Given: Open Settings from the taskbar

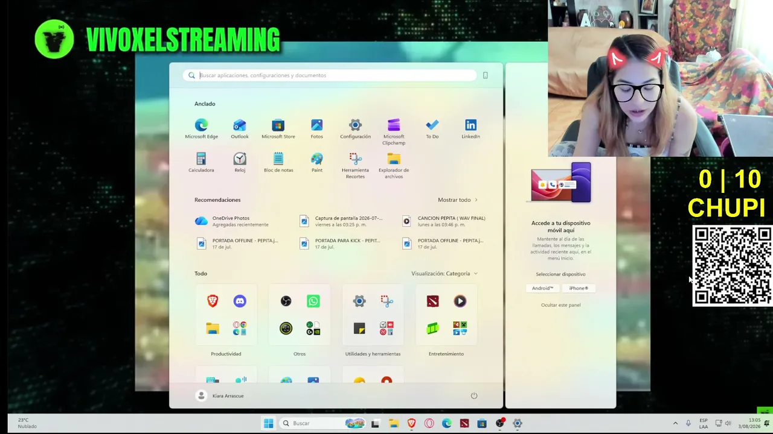Looking at the screenshot, I should (x=517, y=423).
